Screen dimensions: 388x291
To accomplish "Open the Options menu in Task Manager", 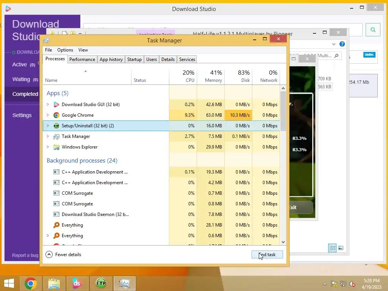I will point(65,50).
